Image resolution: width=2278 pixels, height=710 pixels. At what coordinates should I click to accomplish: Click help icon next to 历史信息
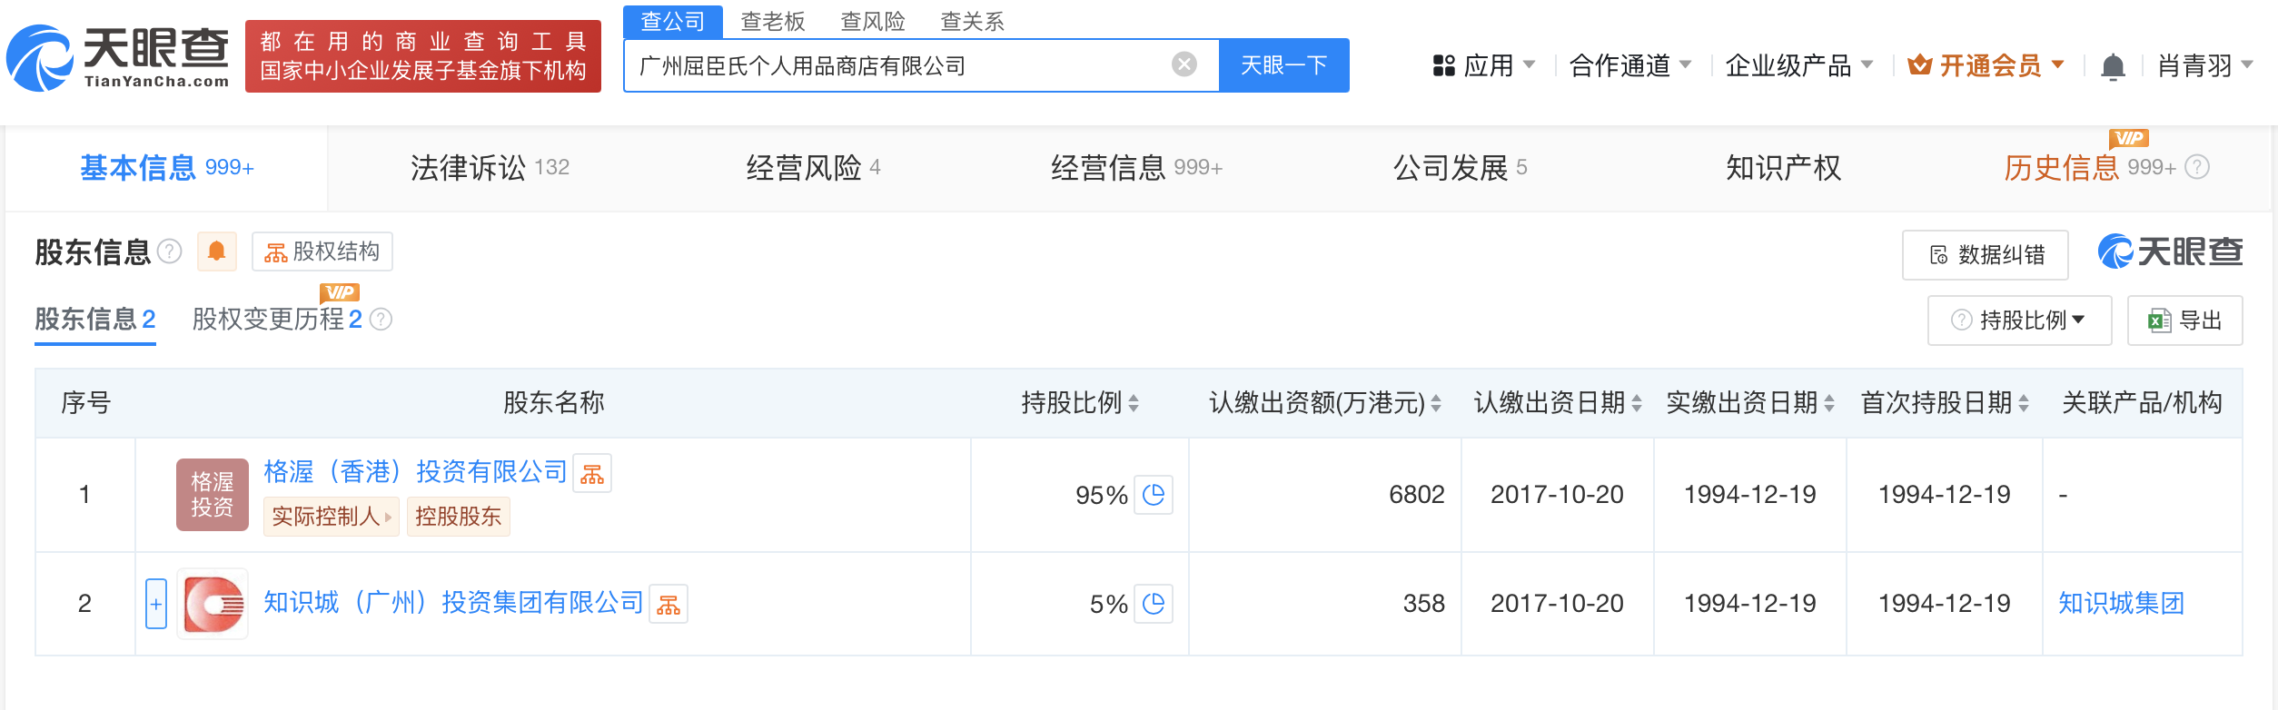(x=2196, y=167)
